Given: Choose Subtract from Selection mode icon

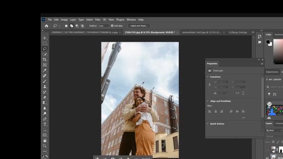Looking at the screenshot, I should 77,26.
